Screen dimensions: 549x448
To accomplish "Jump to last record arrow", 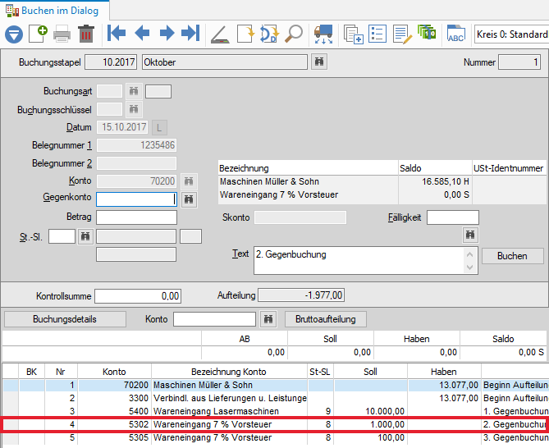I will pyautogui.click(x=191, y=34).
